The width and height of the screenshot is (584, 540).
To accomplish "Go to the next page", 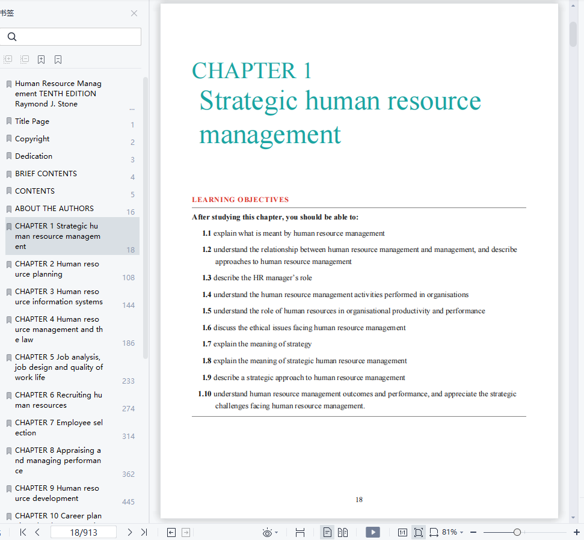I will coord(130,532).
